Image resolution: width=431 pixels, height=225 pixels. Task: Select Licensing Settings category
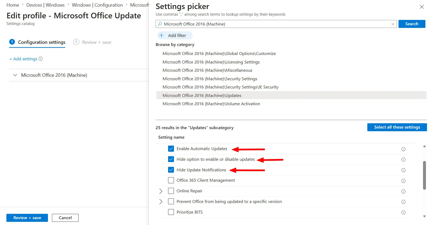point(211,62)
